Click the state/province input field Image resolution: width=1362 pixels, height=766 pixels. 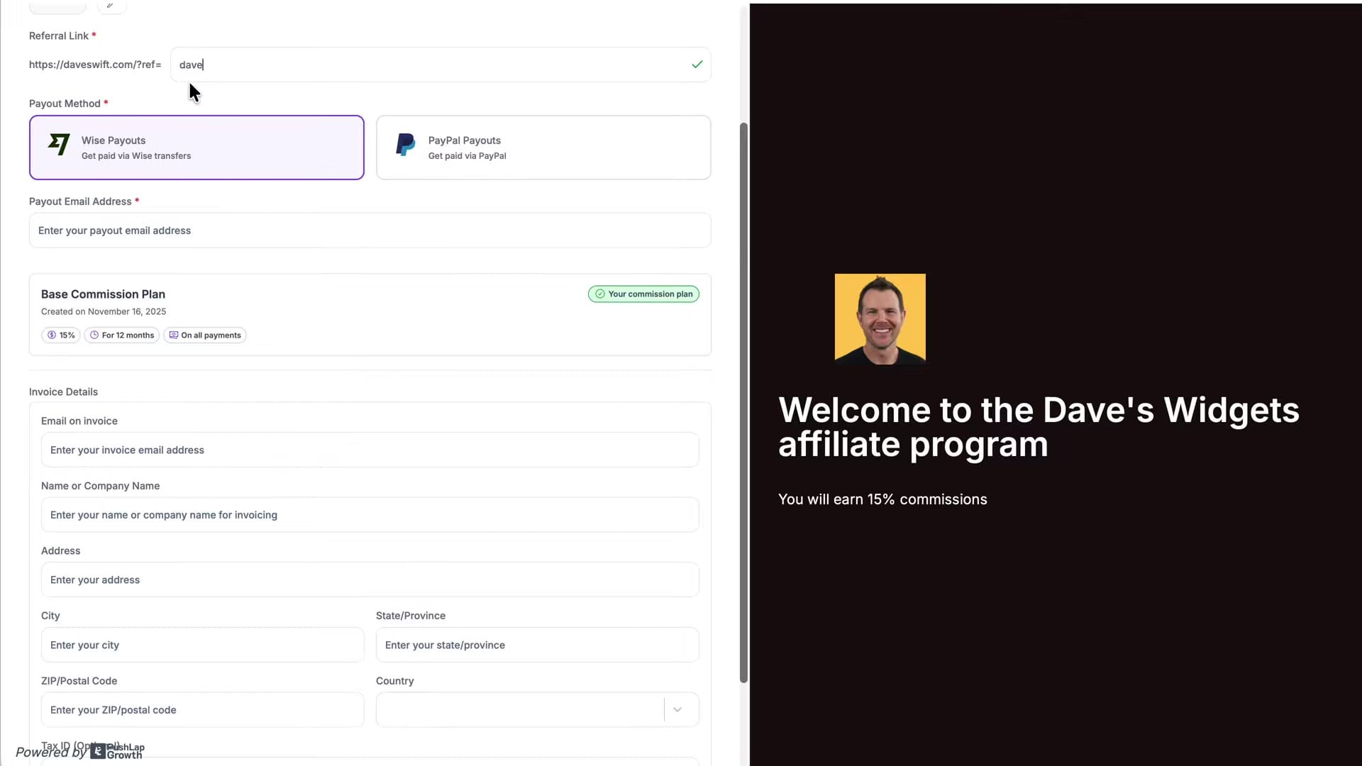pos(537,645)
